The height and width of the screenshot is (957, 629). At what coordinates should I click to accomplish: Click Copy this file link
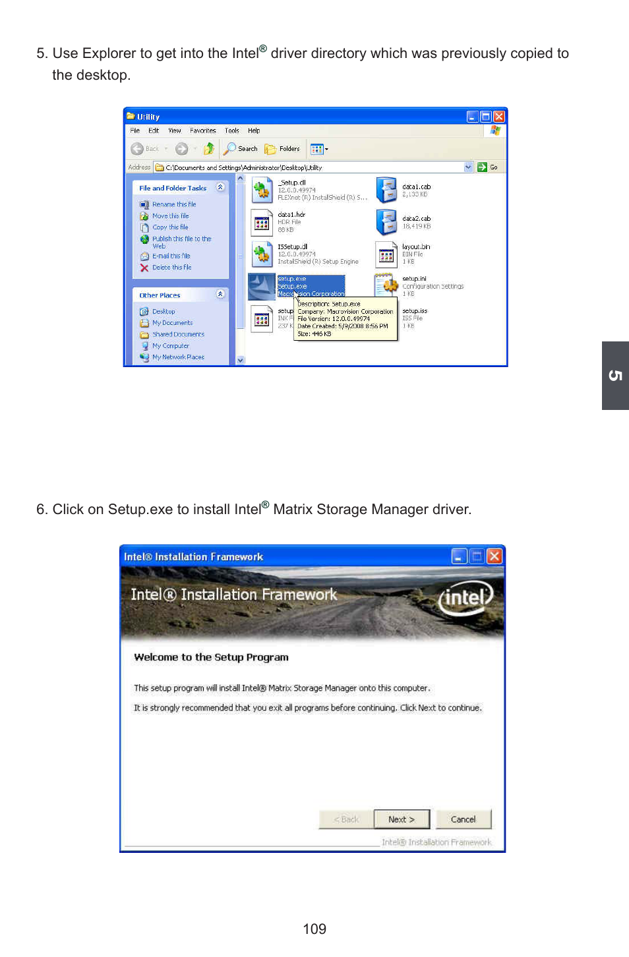pos(170,227)
